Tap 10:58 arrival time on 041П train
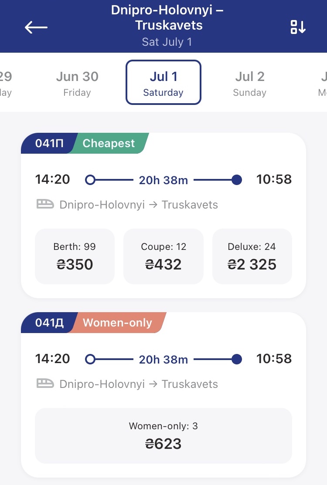Image resolution: width=327 pixels, height=485 pixels. (274, 179)
